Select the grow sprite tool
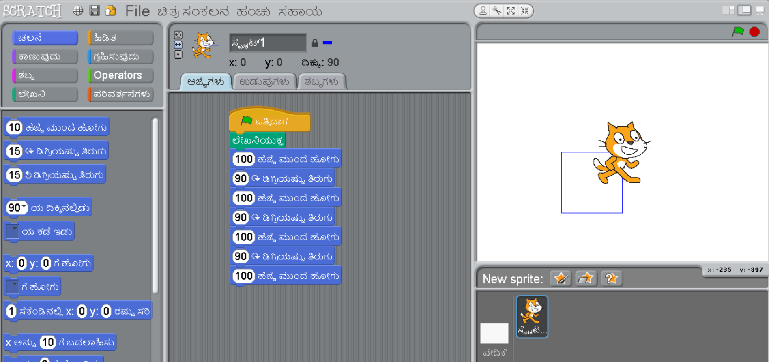 (x=511, y=11)
